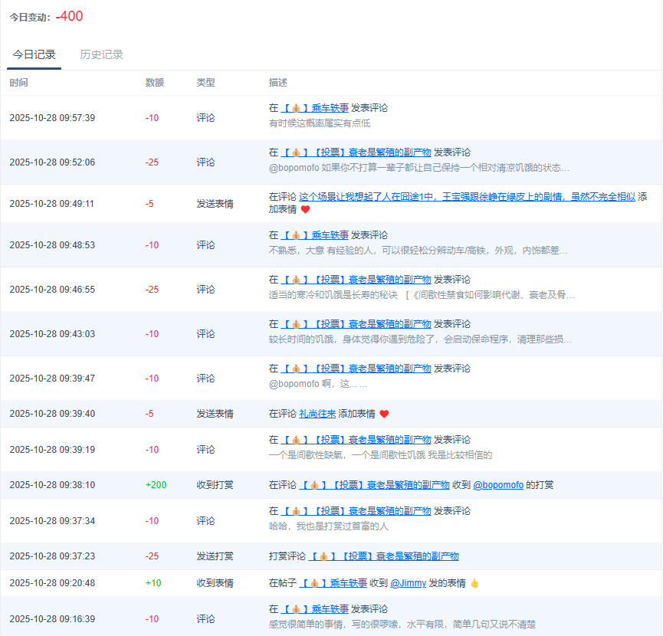Click the comment preview 哈哈，我也是打赏过首富的人
The image size is (663, 636).
coord(329,526)
